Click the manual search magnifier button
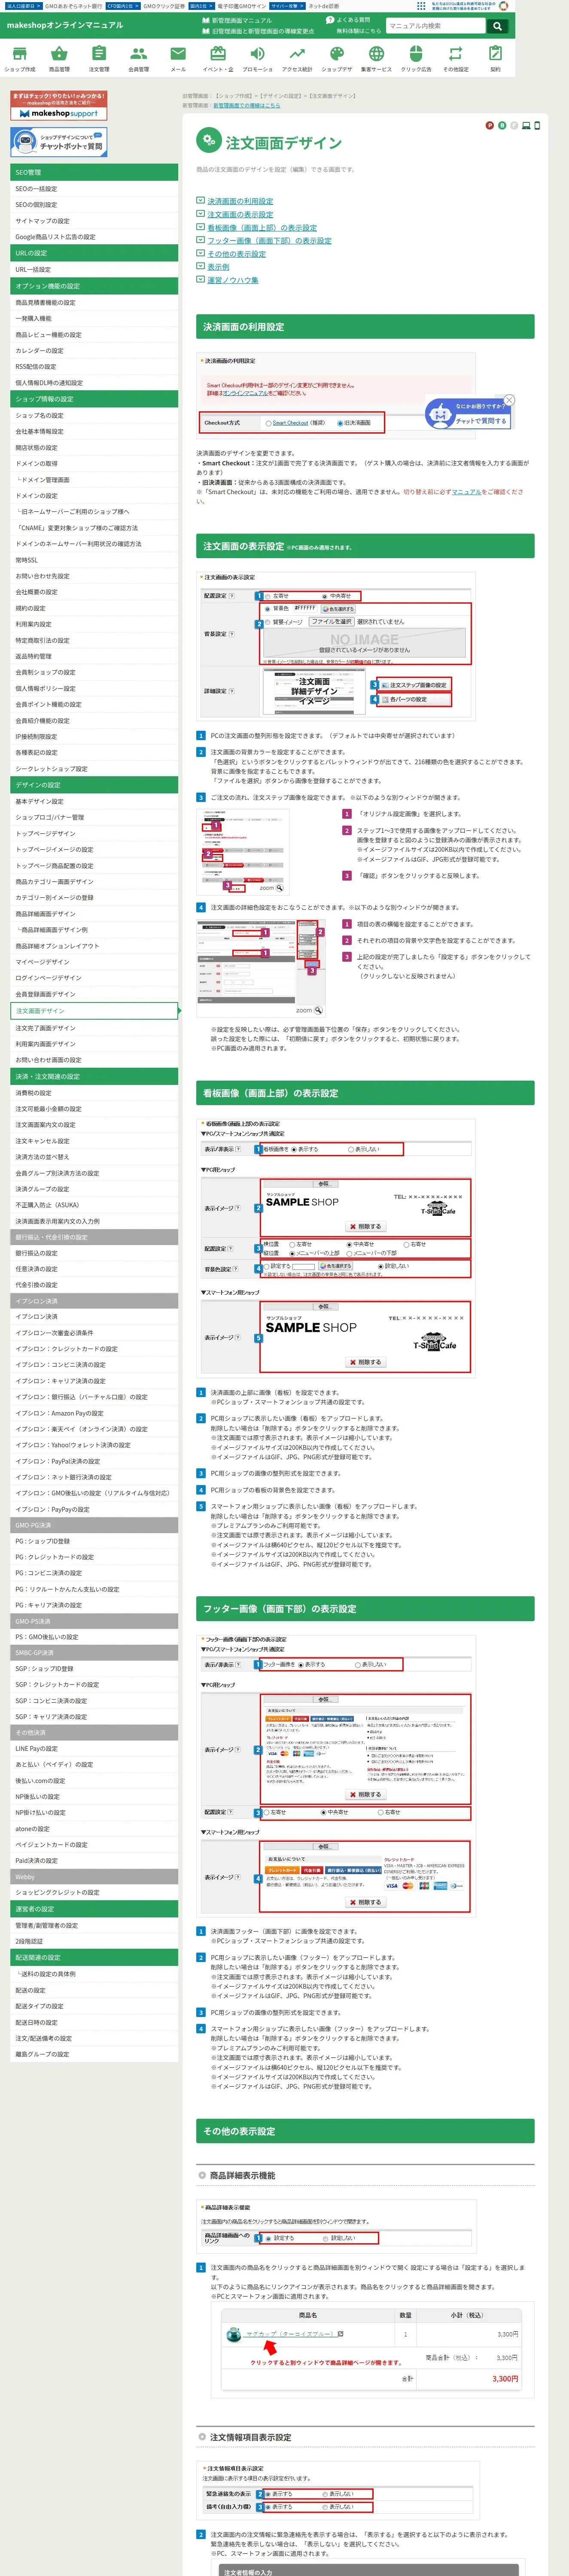 (x=497, y=26)
